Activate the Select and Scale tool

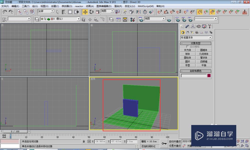pos(97,12)
